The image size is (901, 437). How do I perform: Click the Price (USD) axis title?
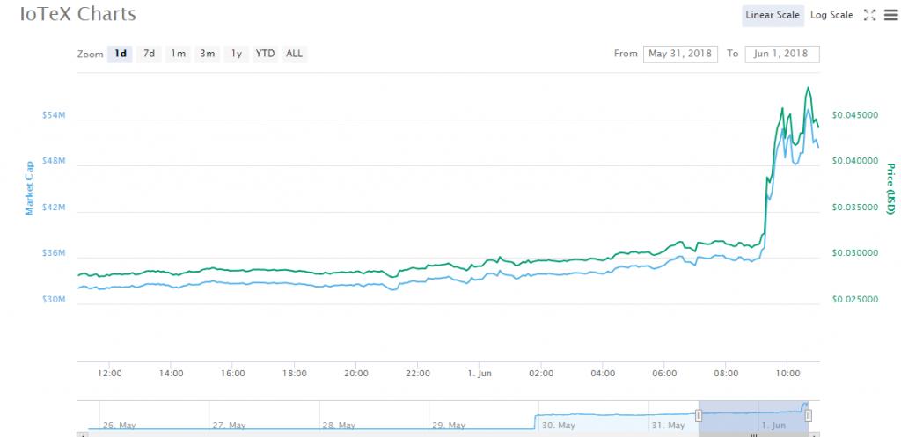pyautogui.click(x=890, y=189)
